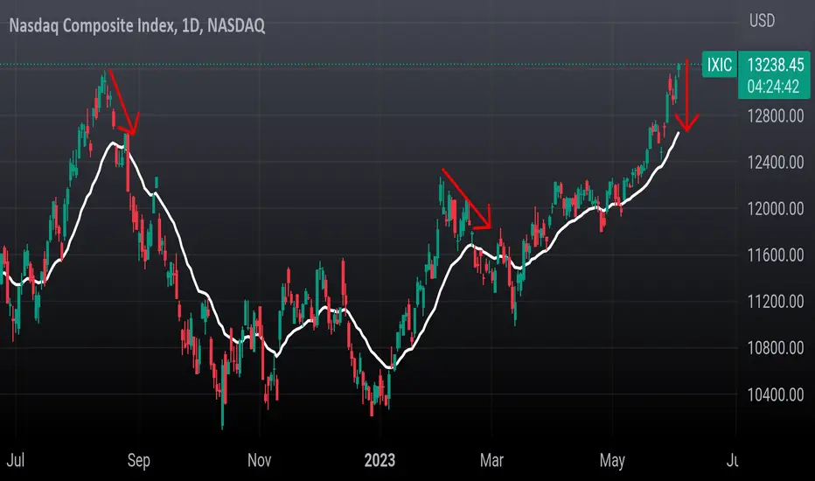Viewport: 815px width, 481px height.
Task: Click the Jul label on time axis
Action: coord(16,460)
